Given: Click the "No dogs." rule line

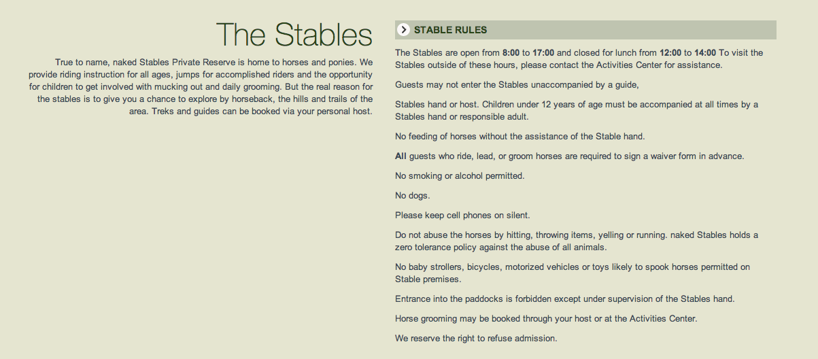Looking at the screenshot, I should coord(412,196).
